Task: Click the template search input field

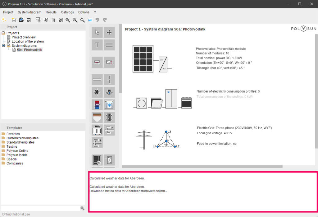Action: point(40,208)
